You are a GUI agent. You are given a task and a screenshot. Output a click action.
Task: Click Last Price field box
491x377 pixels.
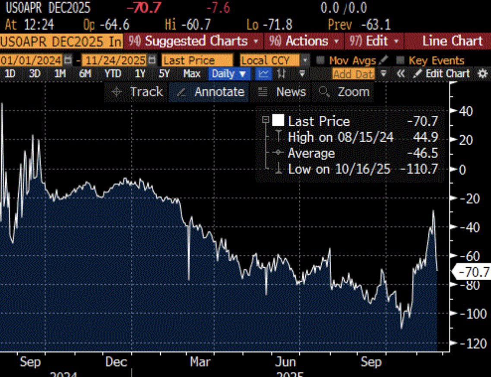(197, 60)
